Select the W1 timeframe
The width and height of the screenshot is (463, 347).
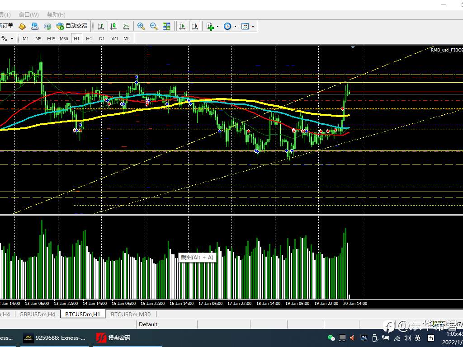point(115,39)
